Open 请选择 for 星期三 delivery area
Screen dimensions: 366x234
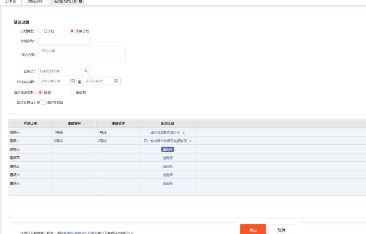pos(167,149)
